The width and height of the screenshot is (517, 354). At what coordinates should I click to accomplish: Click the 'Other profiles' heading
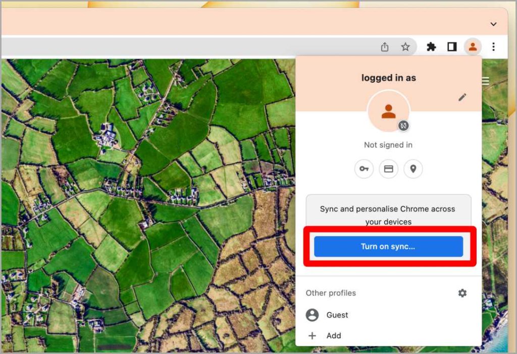(x=331, y=293)
